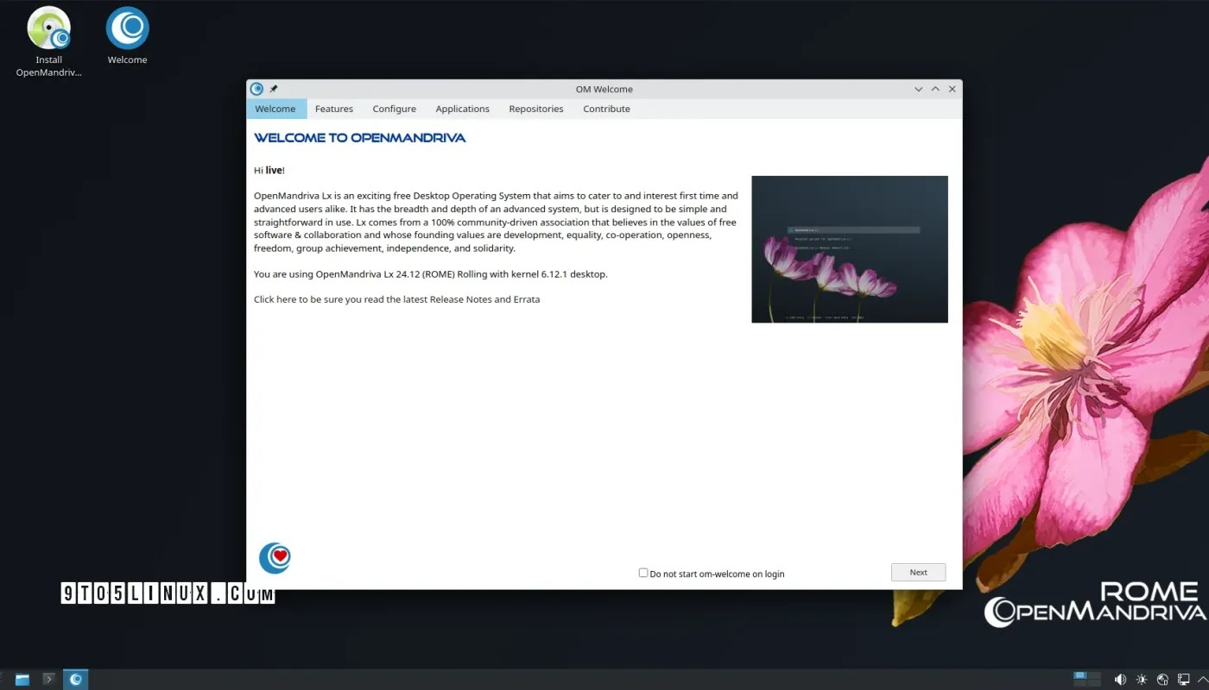Open the file manager from the taskbar

click(x=22, y=680)
